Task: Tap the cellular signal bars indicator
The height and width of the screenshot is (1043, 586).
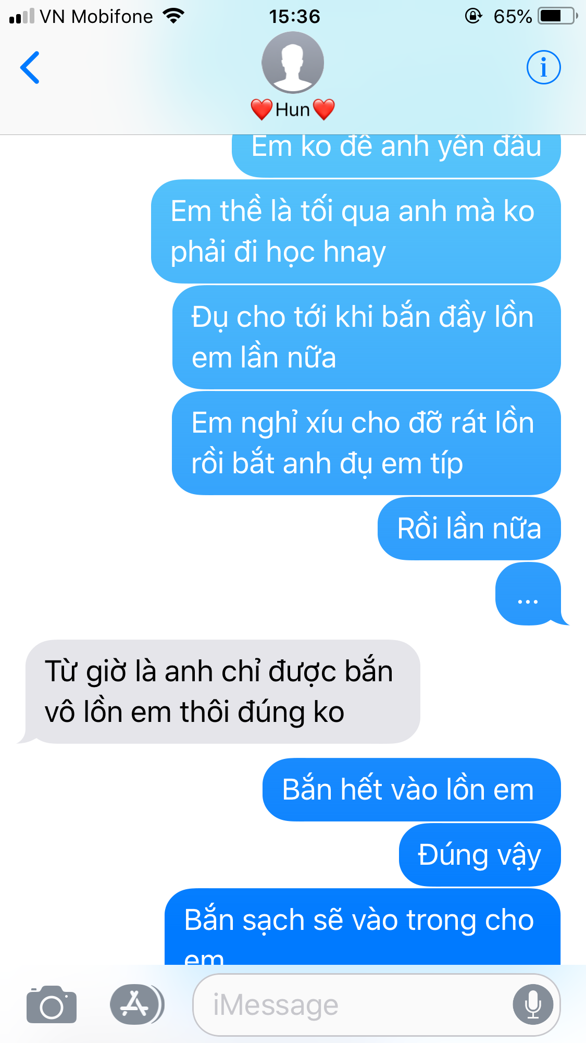Action: (x=22, y=17)
